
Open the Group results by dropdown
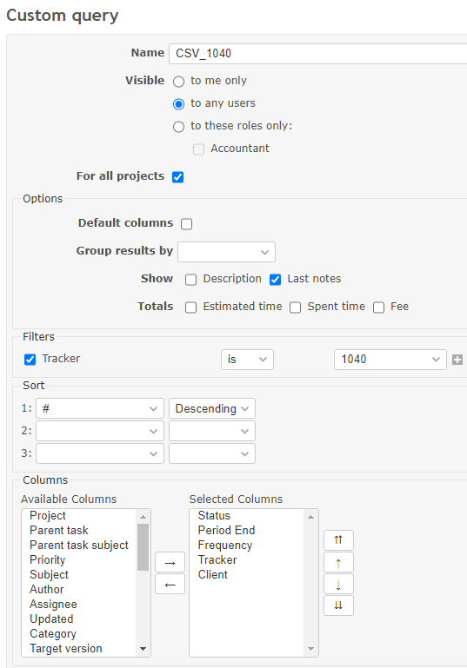coord(226,252)
